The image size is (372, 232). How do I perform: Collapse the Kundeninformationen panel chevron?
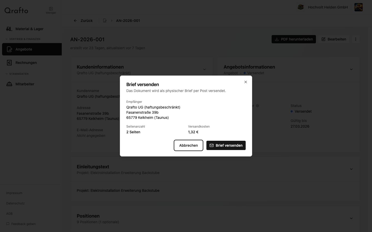(x=204, y=69)
